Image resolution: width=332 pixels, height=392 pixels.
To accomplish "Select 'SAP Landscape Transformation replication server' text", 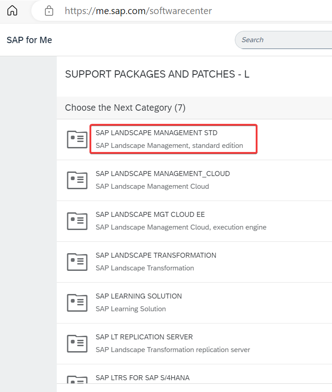I will pos(173,349).
